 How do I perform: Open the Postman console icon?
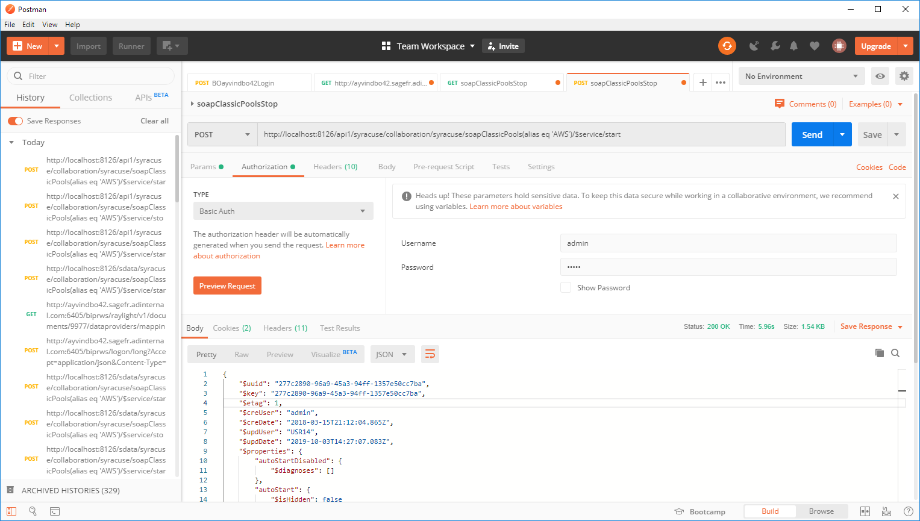[x=55, y=511]
